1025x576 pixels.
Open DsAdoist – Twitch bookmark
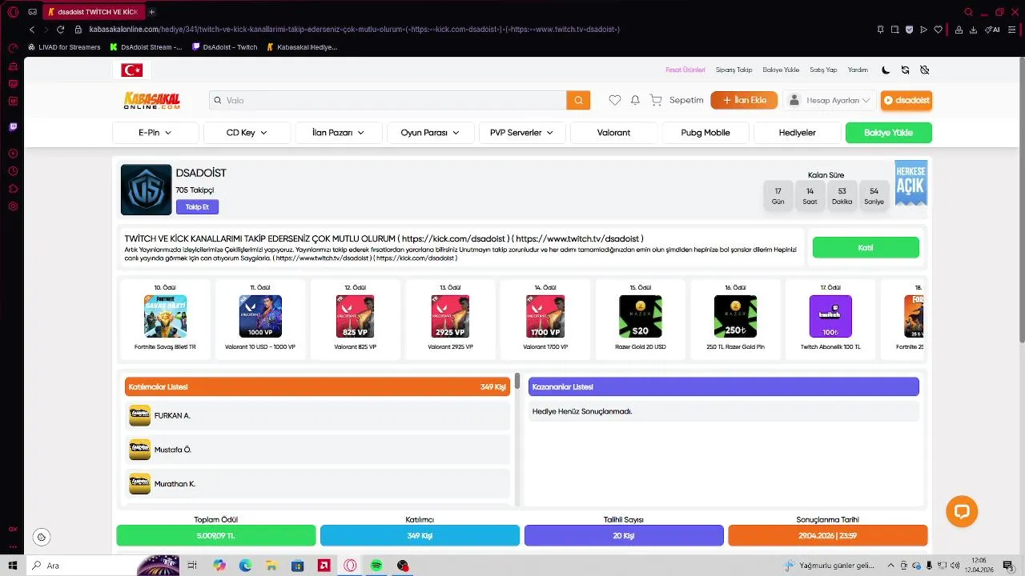(x=225, y=47)
